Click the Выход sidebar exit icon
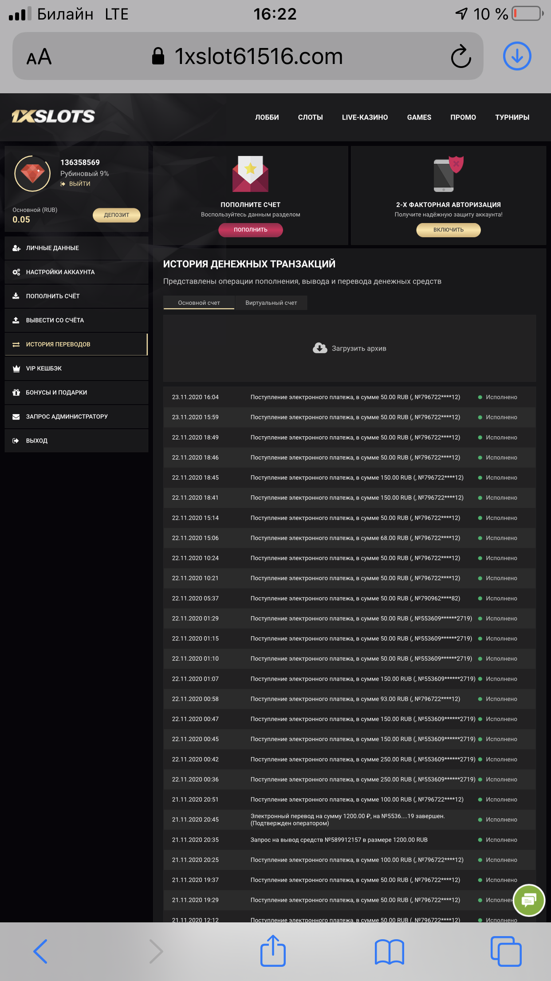Image resolution: width=551 pixels, height=981 pixels. (x=16, y=441)
